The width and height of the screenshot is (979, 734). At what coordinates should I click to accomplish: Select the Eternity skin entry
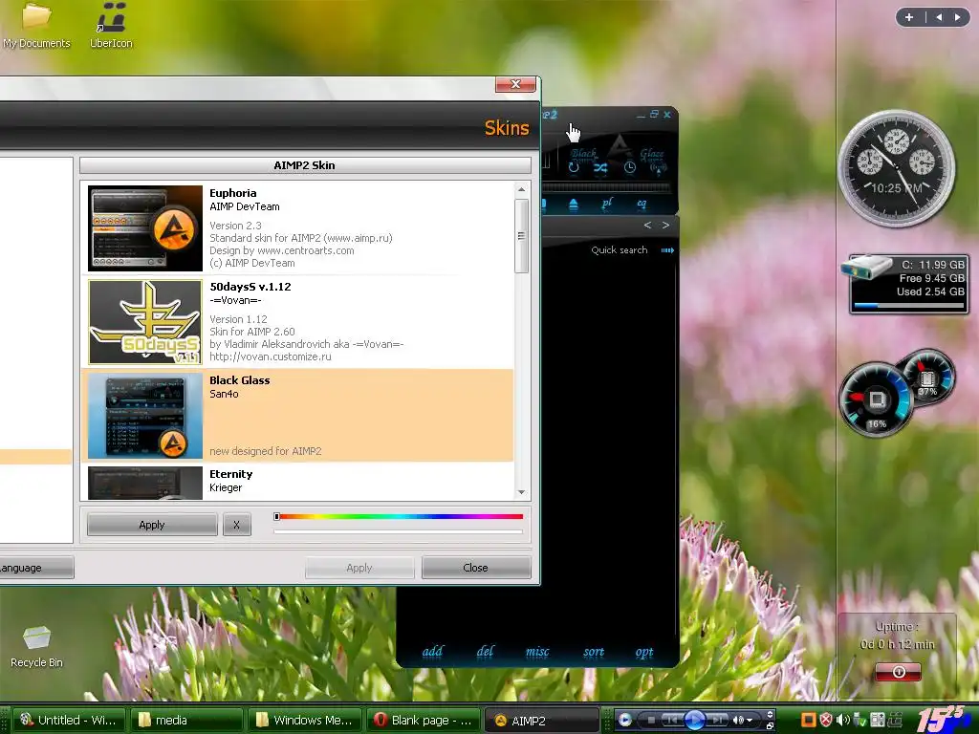(297, 482)
